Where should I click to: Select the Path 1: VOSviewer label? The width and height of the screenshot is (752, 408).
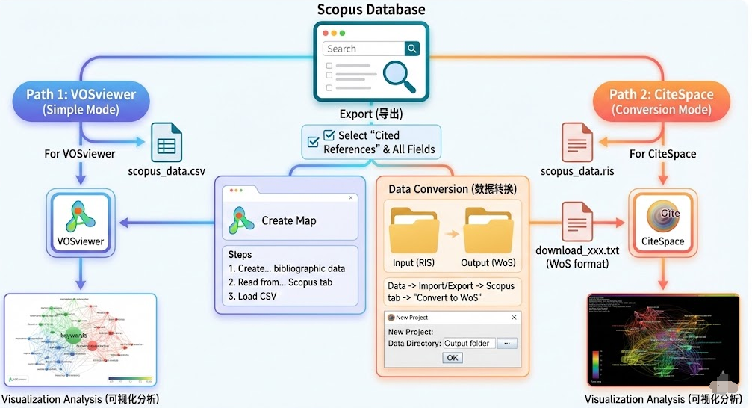click(x=81, y=102)
